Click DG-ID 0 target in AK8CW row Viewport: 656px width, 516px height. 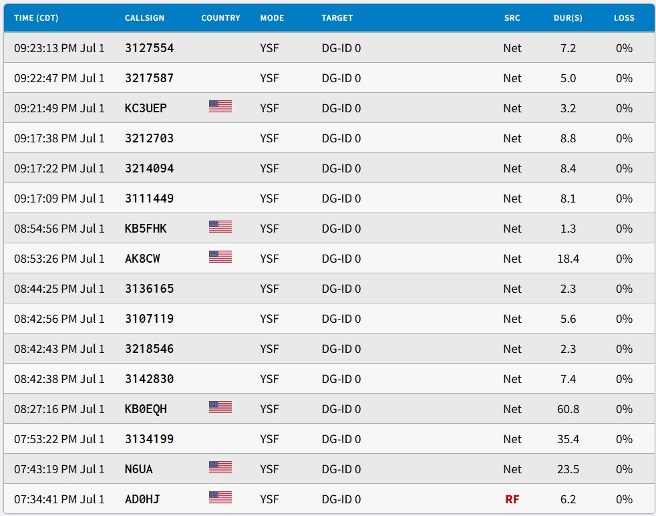pos(341,259)
